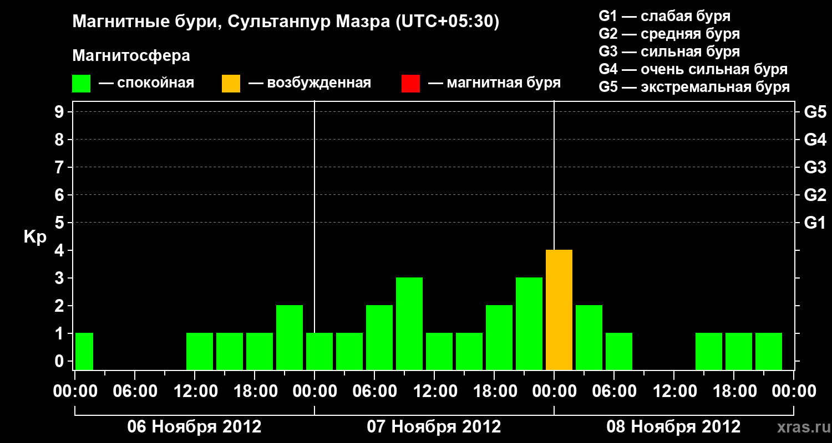
Task: Click 'G3 — сильная буря' legend line
Action: click(x=669, y=51)
